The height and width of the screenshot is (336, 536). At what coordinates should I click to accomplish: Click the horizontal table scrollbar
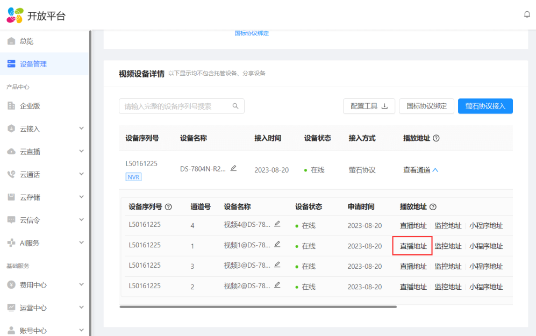tap(258, 307)
